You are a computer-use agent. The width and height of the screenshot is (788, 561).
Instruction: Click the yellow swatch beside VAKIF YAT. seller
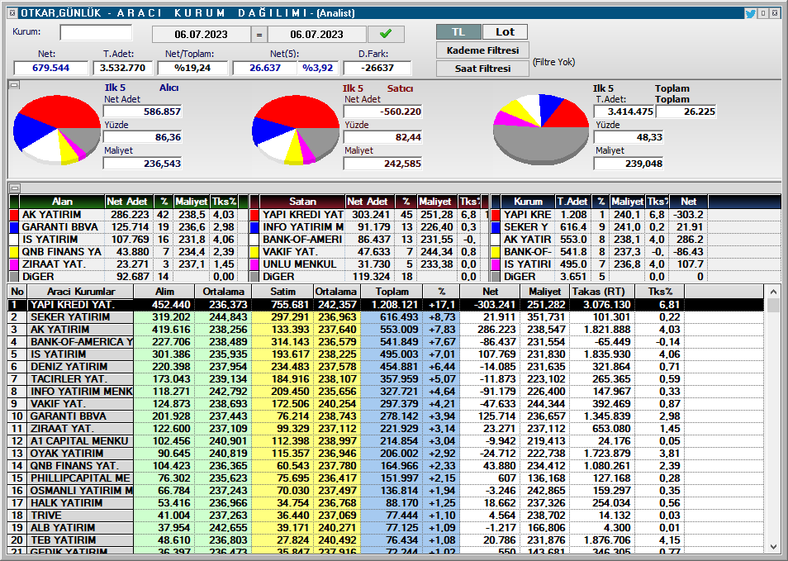(254, 252)
